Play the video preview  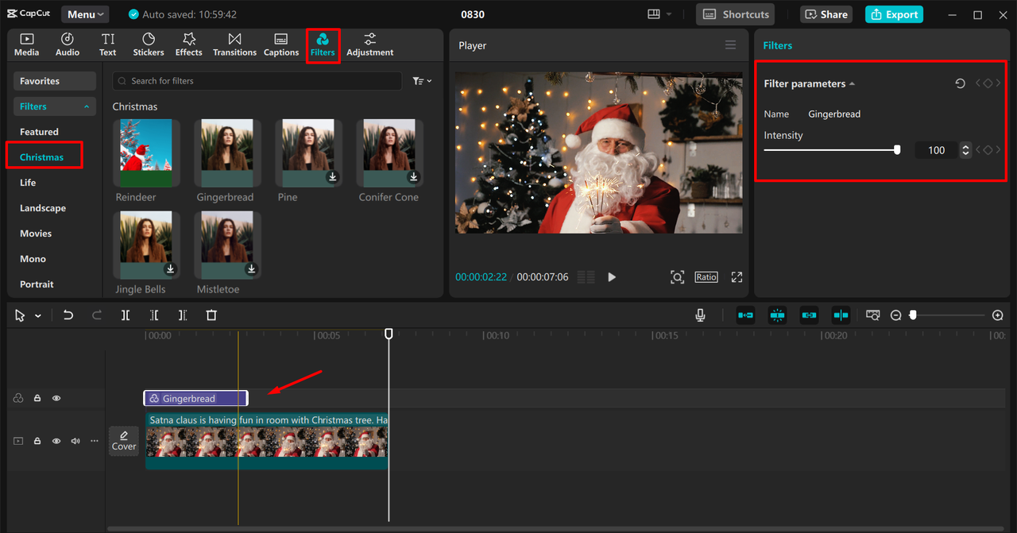click(x=612, y=277)
